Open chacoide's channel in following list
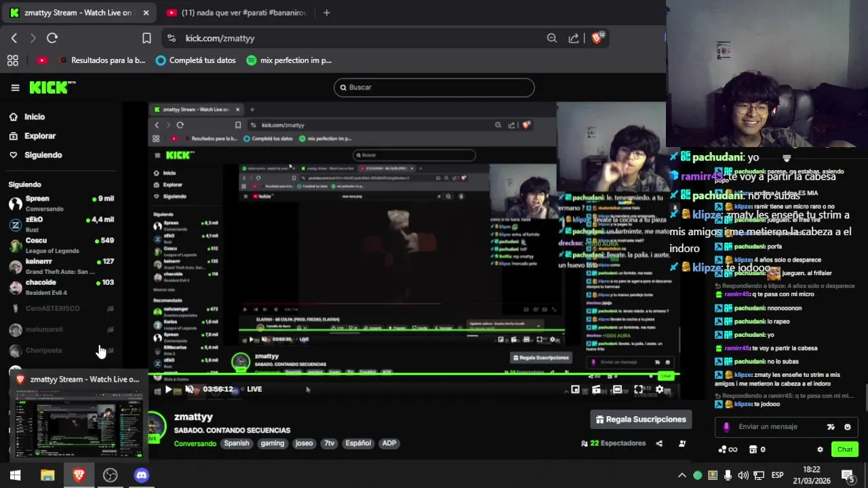Image resolution: width=868 pixels, height=488 pixels. point(61,287)
